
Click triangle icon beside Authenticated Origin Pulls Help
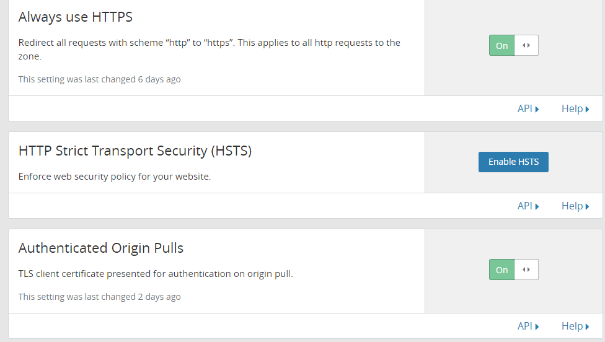(587, 327)
